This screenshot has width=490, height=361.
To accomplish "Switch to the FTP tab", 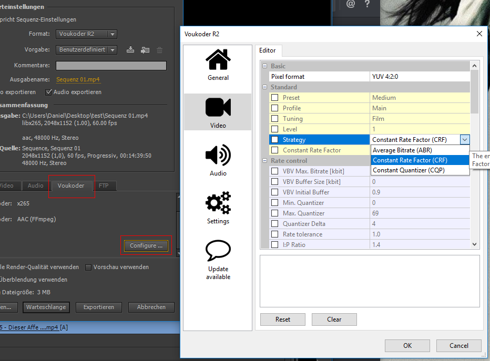I will pos(104,185).
